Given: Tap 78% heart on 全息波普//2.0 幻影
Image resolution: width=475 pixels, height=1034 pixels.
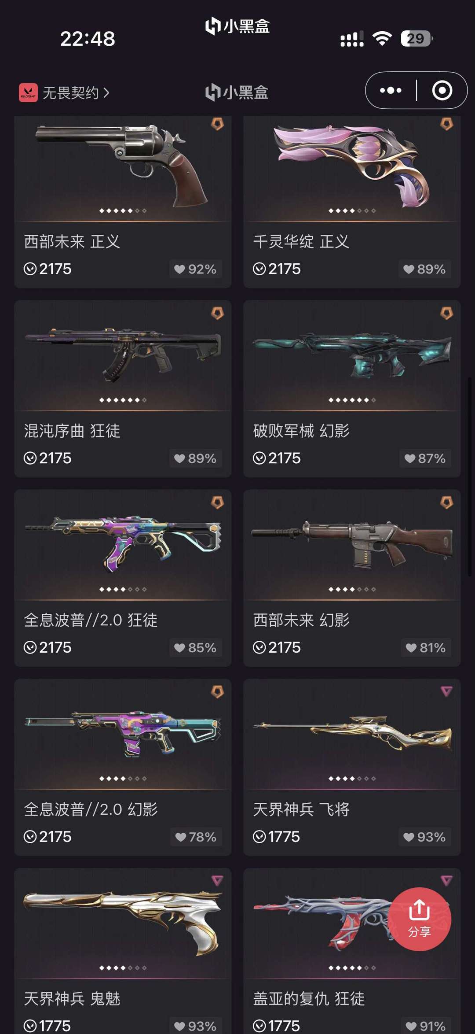Looking at the screenshot, I should pos(196,837).
